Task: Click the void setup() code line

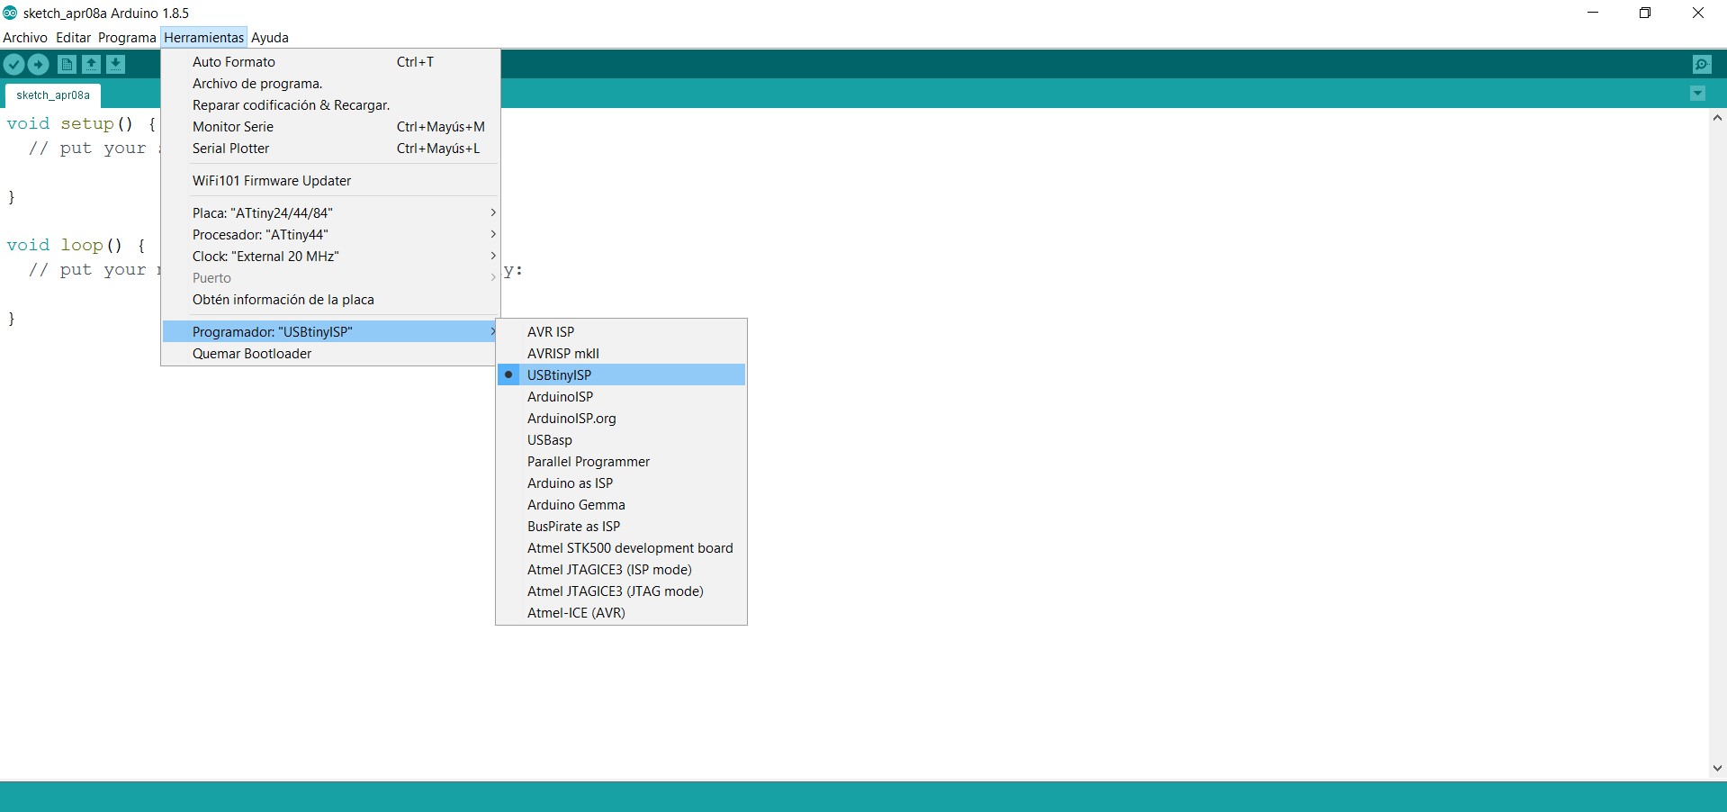Action: pyautogui.click(x=82, y=123)
